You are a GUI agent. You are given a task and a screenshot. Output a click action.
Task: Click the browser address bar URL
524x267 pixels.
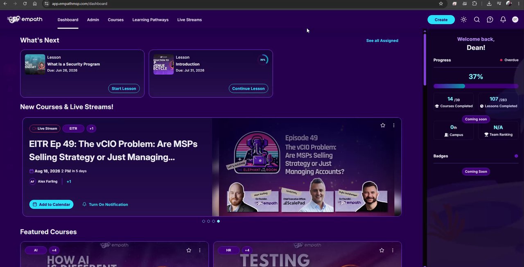[x=79, y=4]
